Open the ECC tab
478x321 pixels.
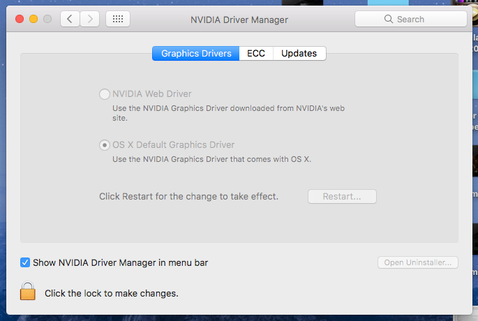point(256,53)
